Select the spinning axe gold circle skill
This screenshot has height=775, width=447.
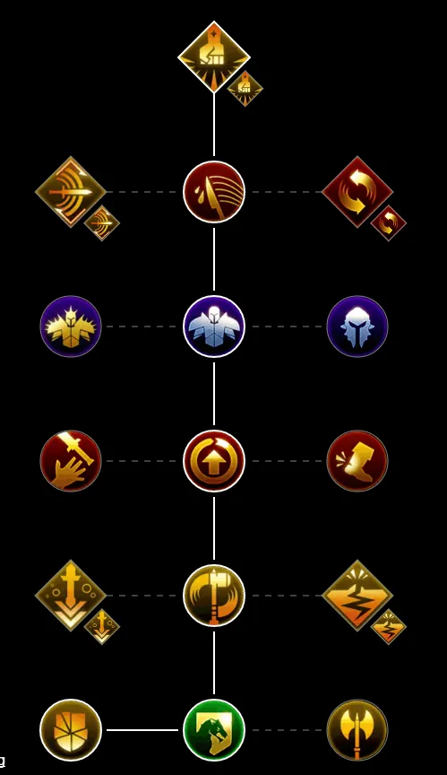click(x=213, y=596)
